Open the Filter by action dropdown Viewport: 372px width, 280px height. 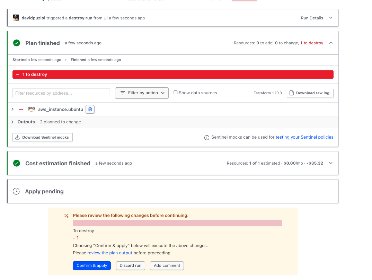point(142,93)
